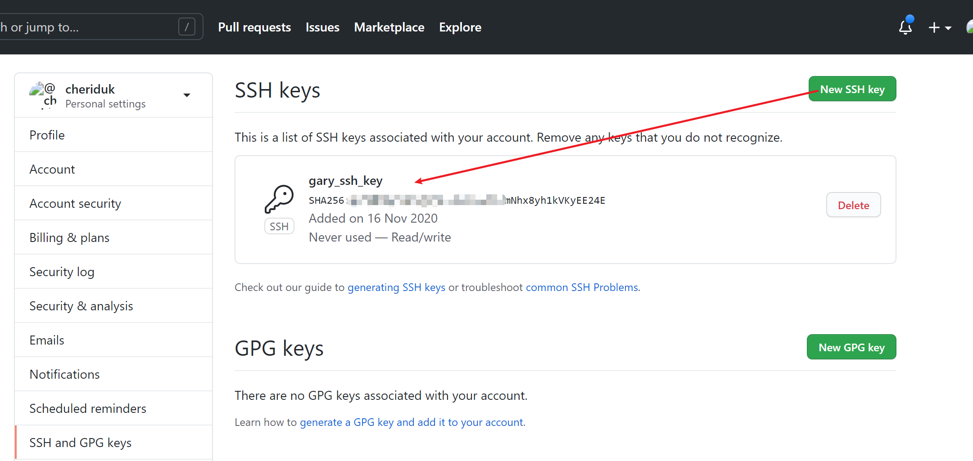
Task: Open Scheduled reminders settings page
Action: coord(88,408)
